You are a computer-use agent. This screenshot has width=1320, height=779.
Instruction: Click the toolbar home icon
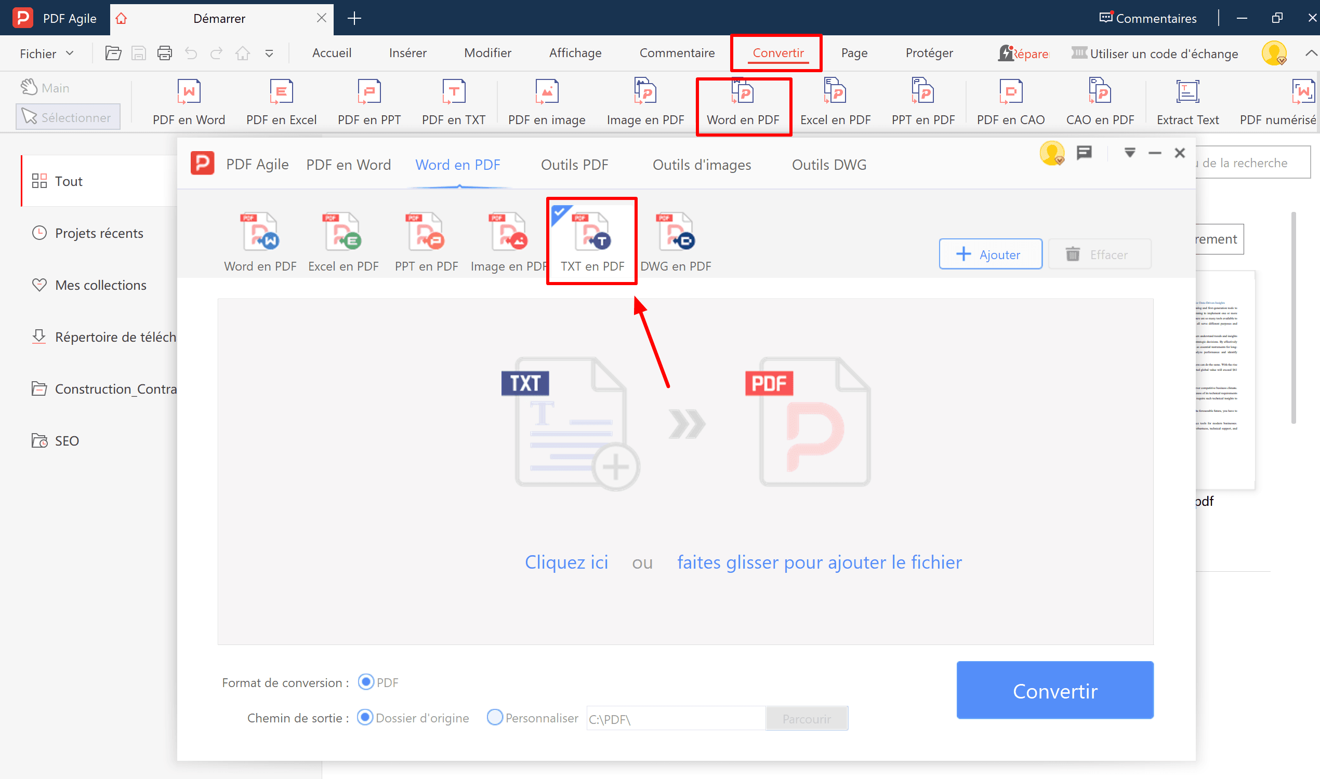coord(243,53)
